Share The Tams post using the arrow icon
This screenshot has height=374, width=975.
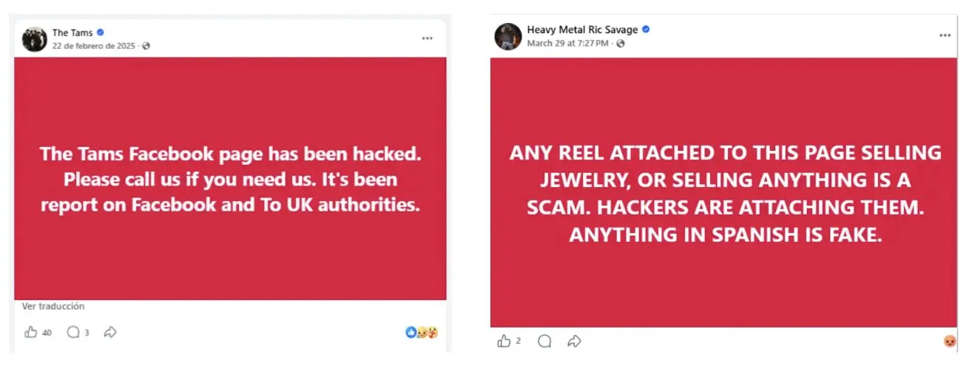coord(110,333)
